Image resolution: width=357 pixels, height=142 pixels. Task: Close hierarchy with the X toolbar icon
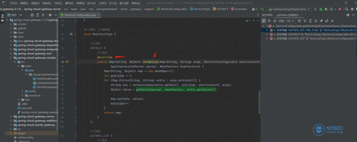pyautogui.click(x=332, y=21)
